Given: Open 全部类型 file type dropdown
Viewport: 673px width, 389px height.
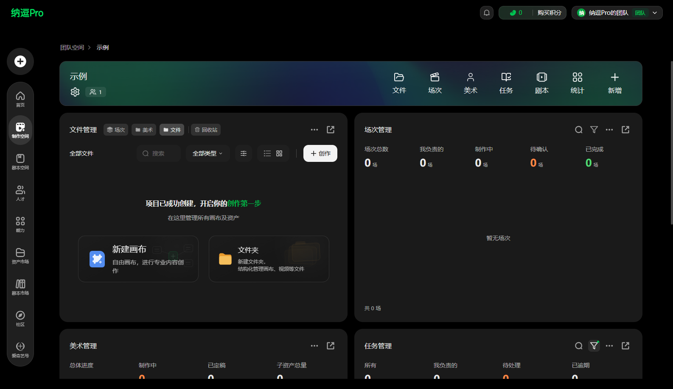Looking at the screenshot, I should click(x=208, y=153).
